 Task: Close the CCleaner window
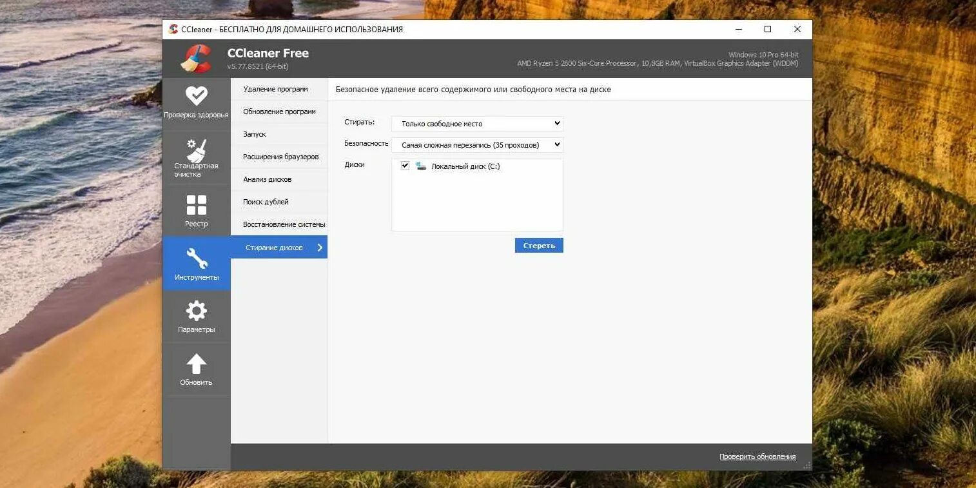[x=797, y=29]
